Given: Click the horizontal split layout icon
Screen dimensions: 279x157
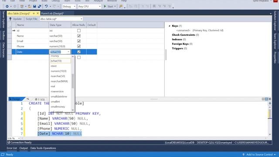Looking at the screenshot, I should (x=266, y=99).
